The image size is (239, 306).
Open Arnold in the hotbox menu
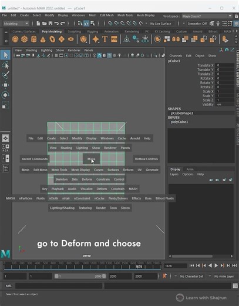point(135,138)
